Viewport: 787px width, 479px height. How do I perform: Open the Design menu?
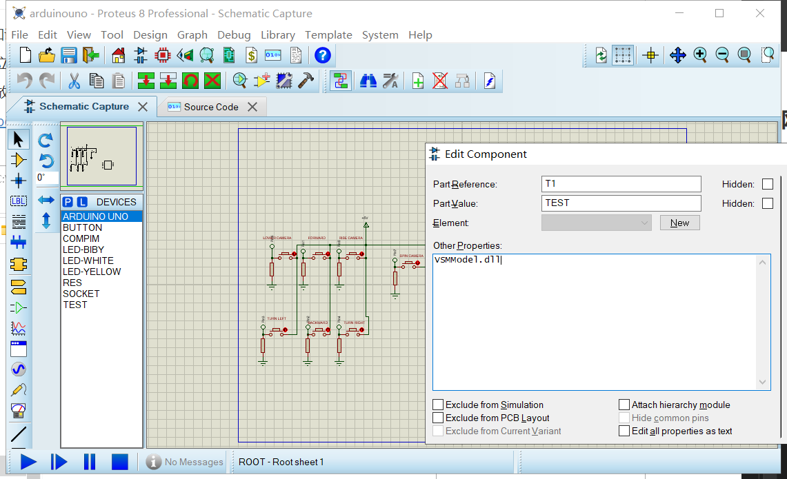click(x=150, y=34)
